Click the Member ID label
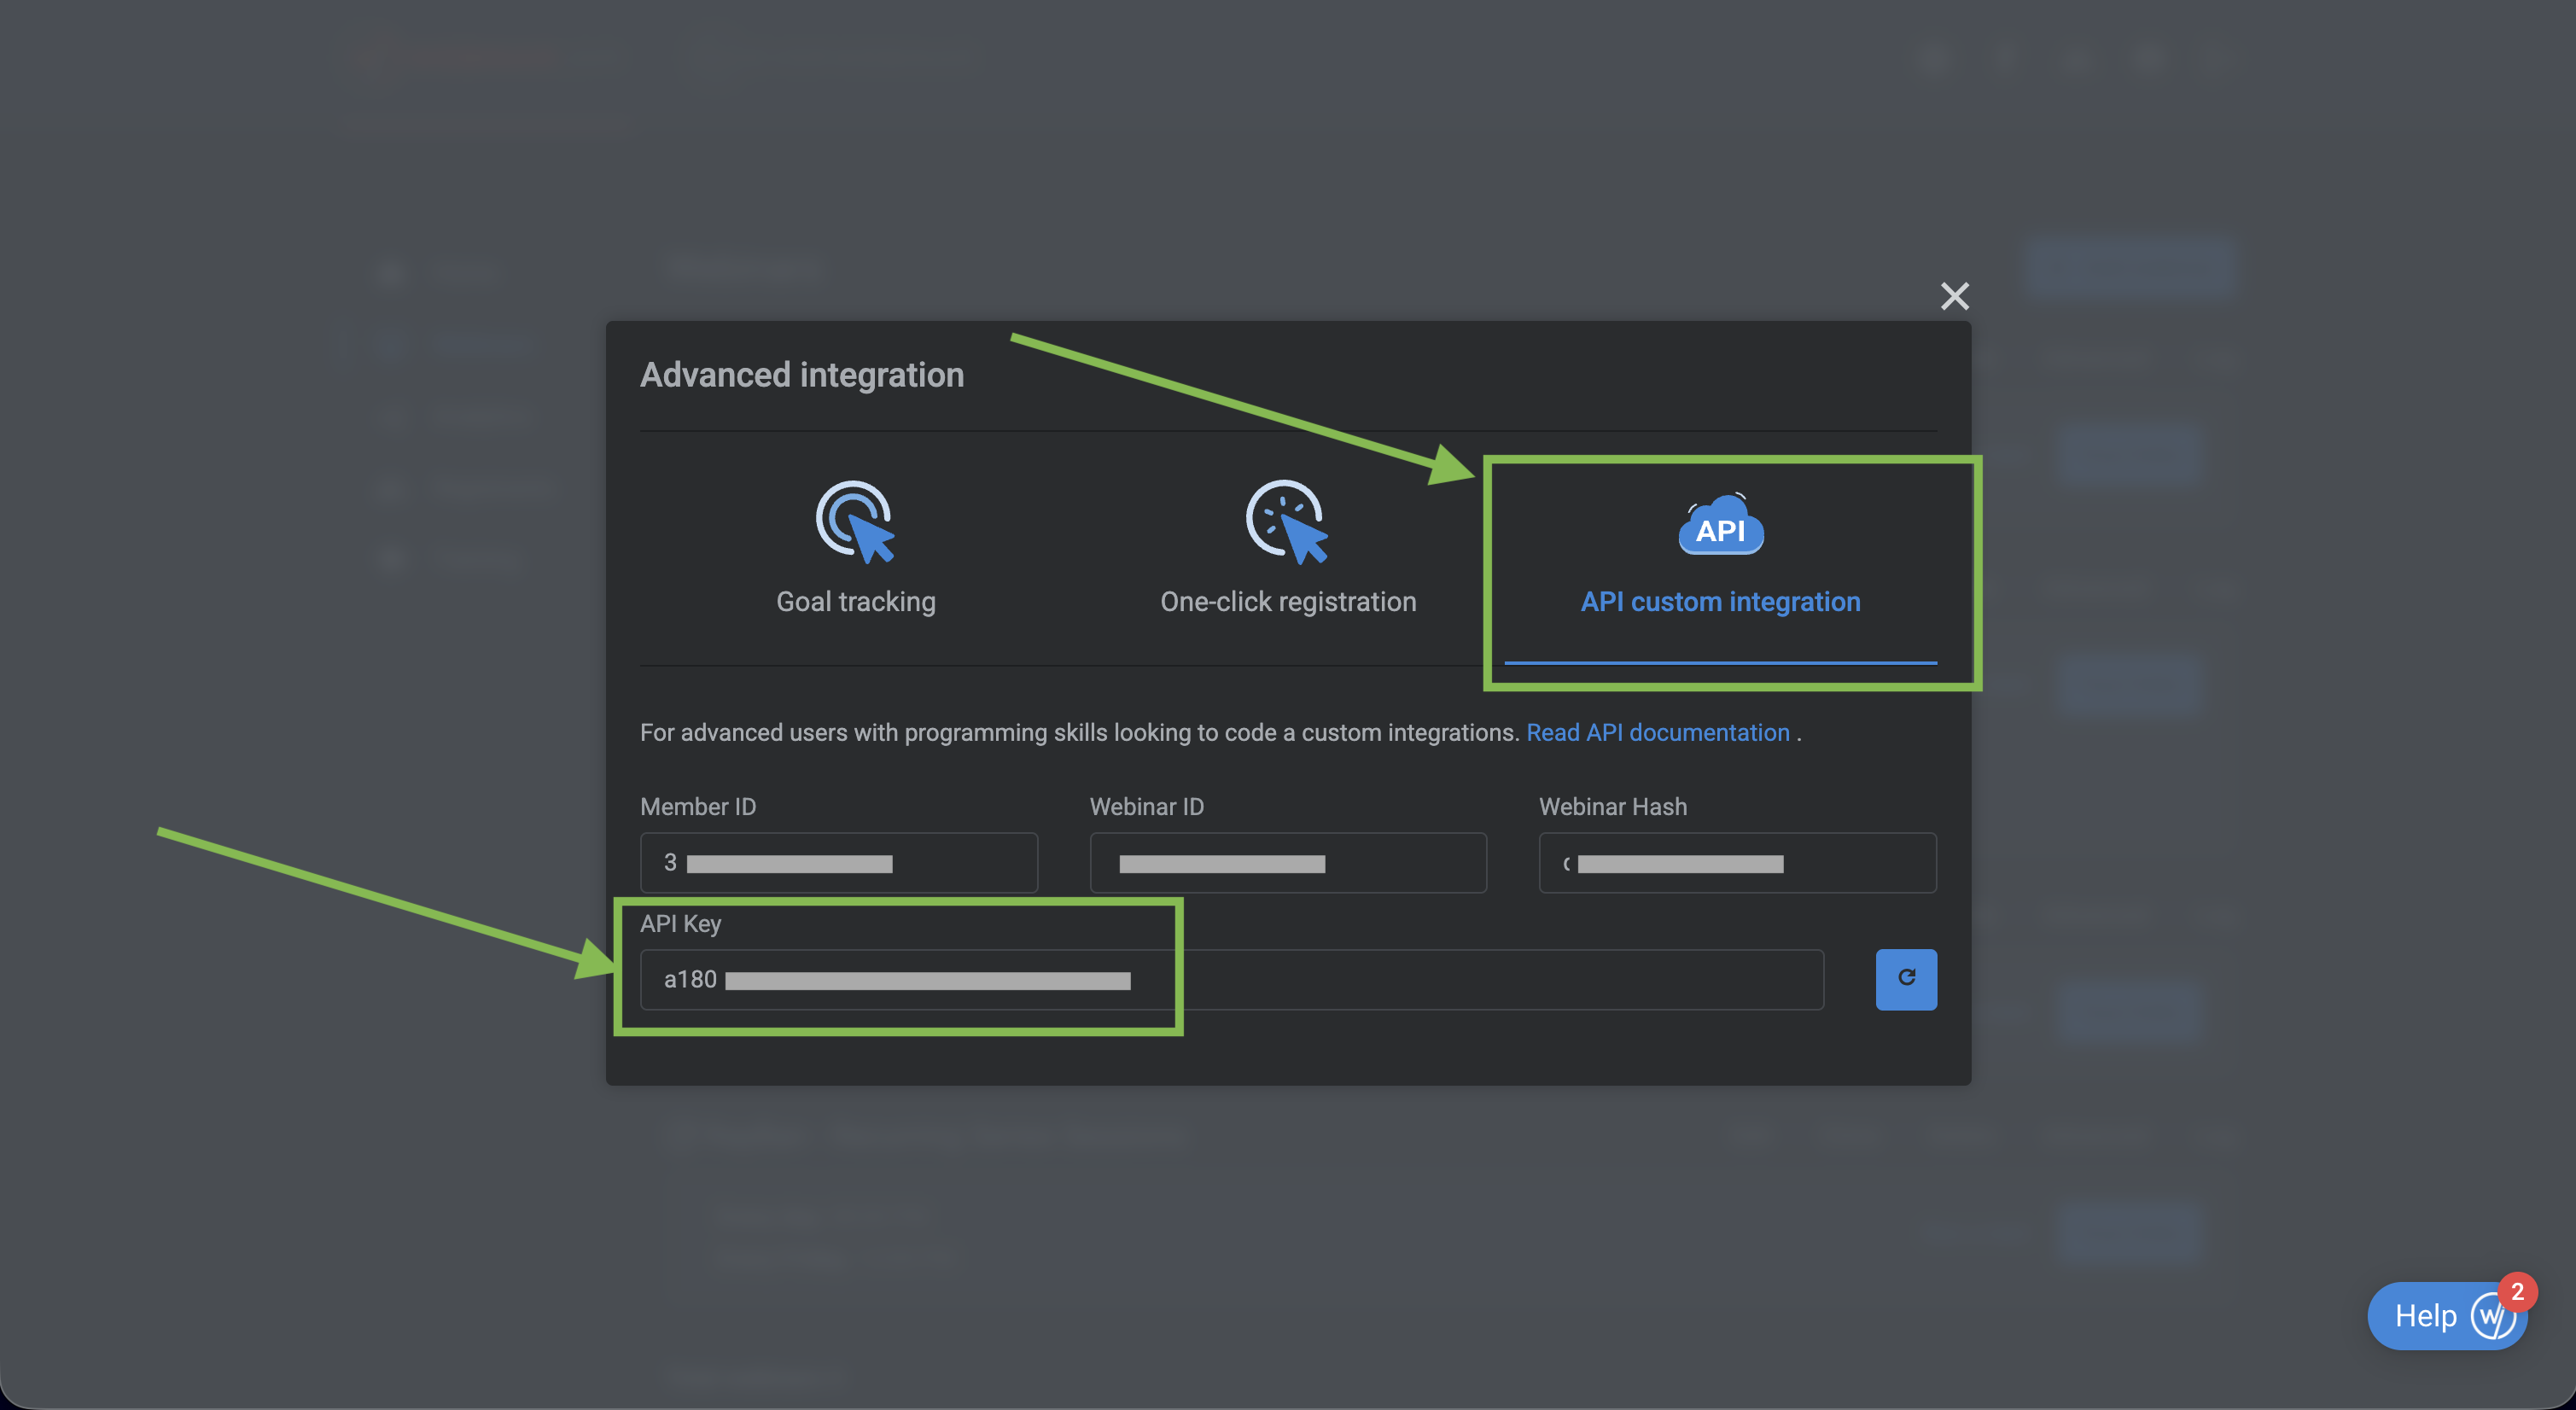 (698, 806)
